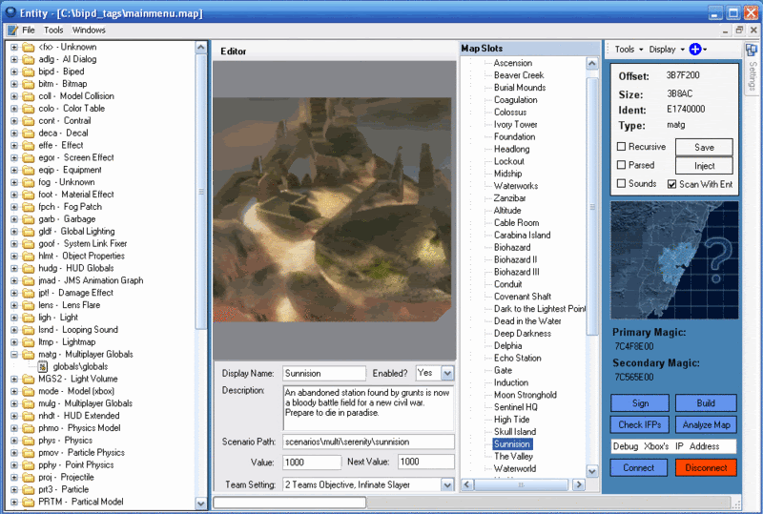Click the Save button
763x514 pixels.
click(x=704, y=147)
